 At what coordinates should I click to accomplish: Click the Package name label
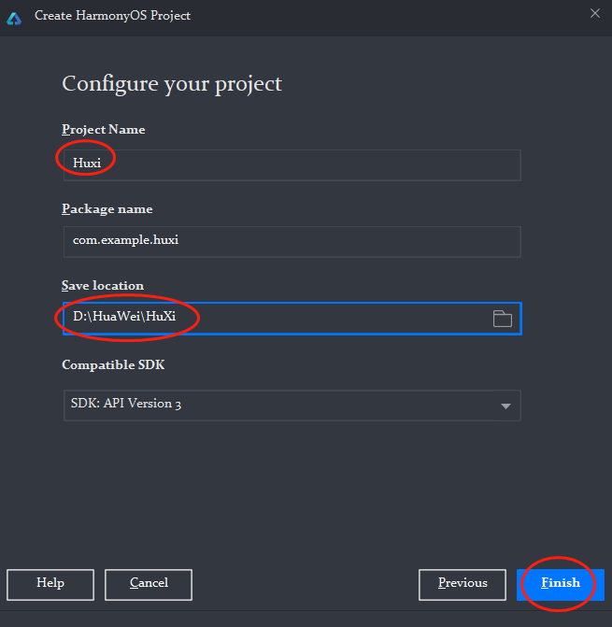coord(107,209)
